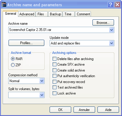Open the Files tab
122x116 pixels.
[x=42, y=14]
